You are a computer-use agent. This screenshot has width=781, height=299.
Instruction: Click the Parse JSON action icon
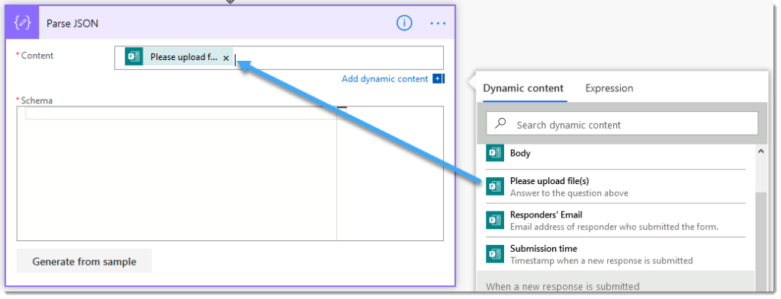tap(22, 24)
